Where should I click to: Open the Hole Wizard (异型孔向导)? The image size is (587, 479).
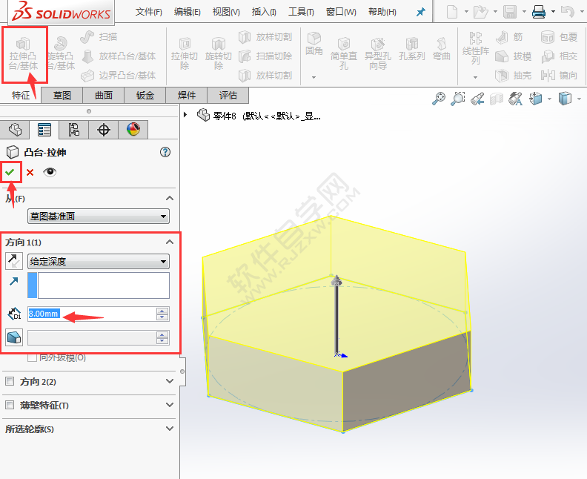coord(378,54)
